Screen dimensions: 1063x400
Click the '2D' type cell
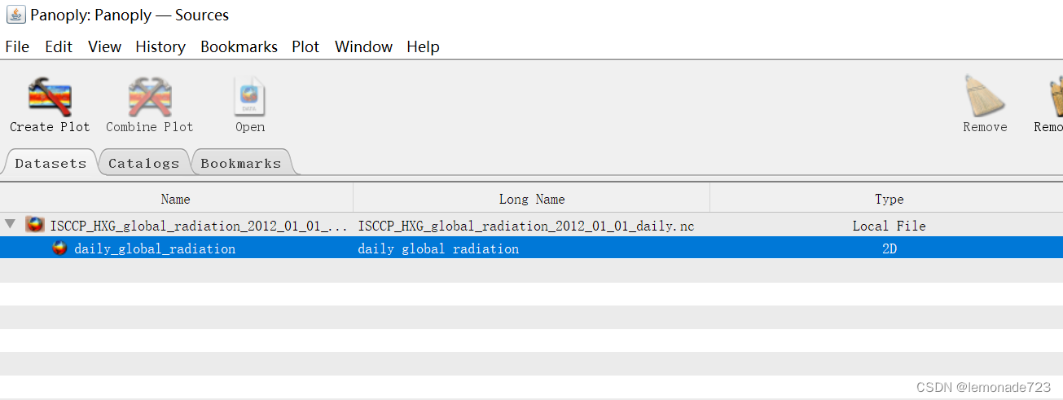pos(889,248)
